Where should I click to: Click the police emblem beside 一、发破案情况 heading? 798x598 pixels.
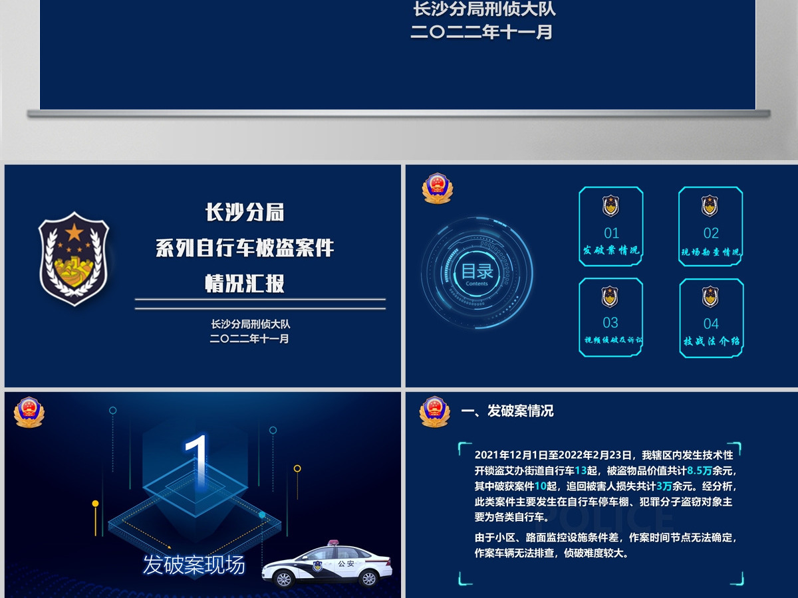[x=435, y=412]
